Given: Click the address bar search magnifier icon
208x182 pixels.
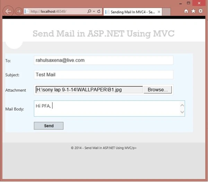Looking at the screenshot, I should pyautogui.click(x=89, y=11).
